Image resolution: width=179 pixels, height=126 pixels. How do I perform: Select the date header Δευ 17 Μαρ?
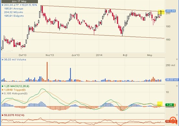point(19,2)
